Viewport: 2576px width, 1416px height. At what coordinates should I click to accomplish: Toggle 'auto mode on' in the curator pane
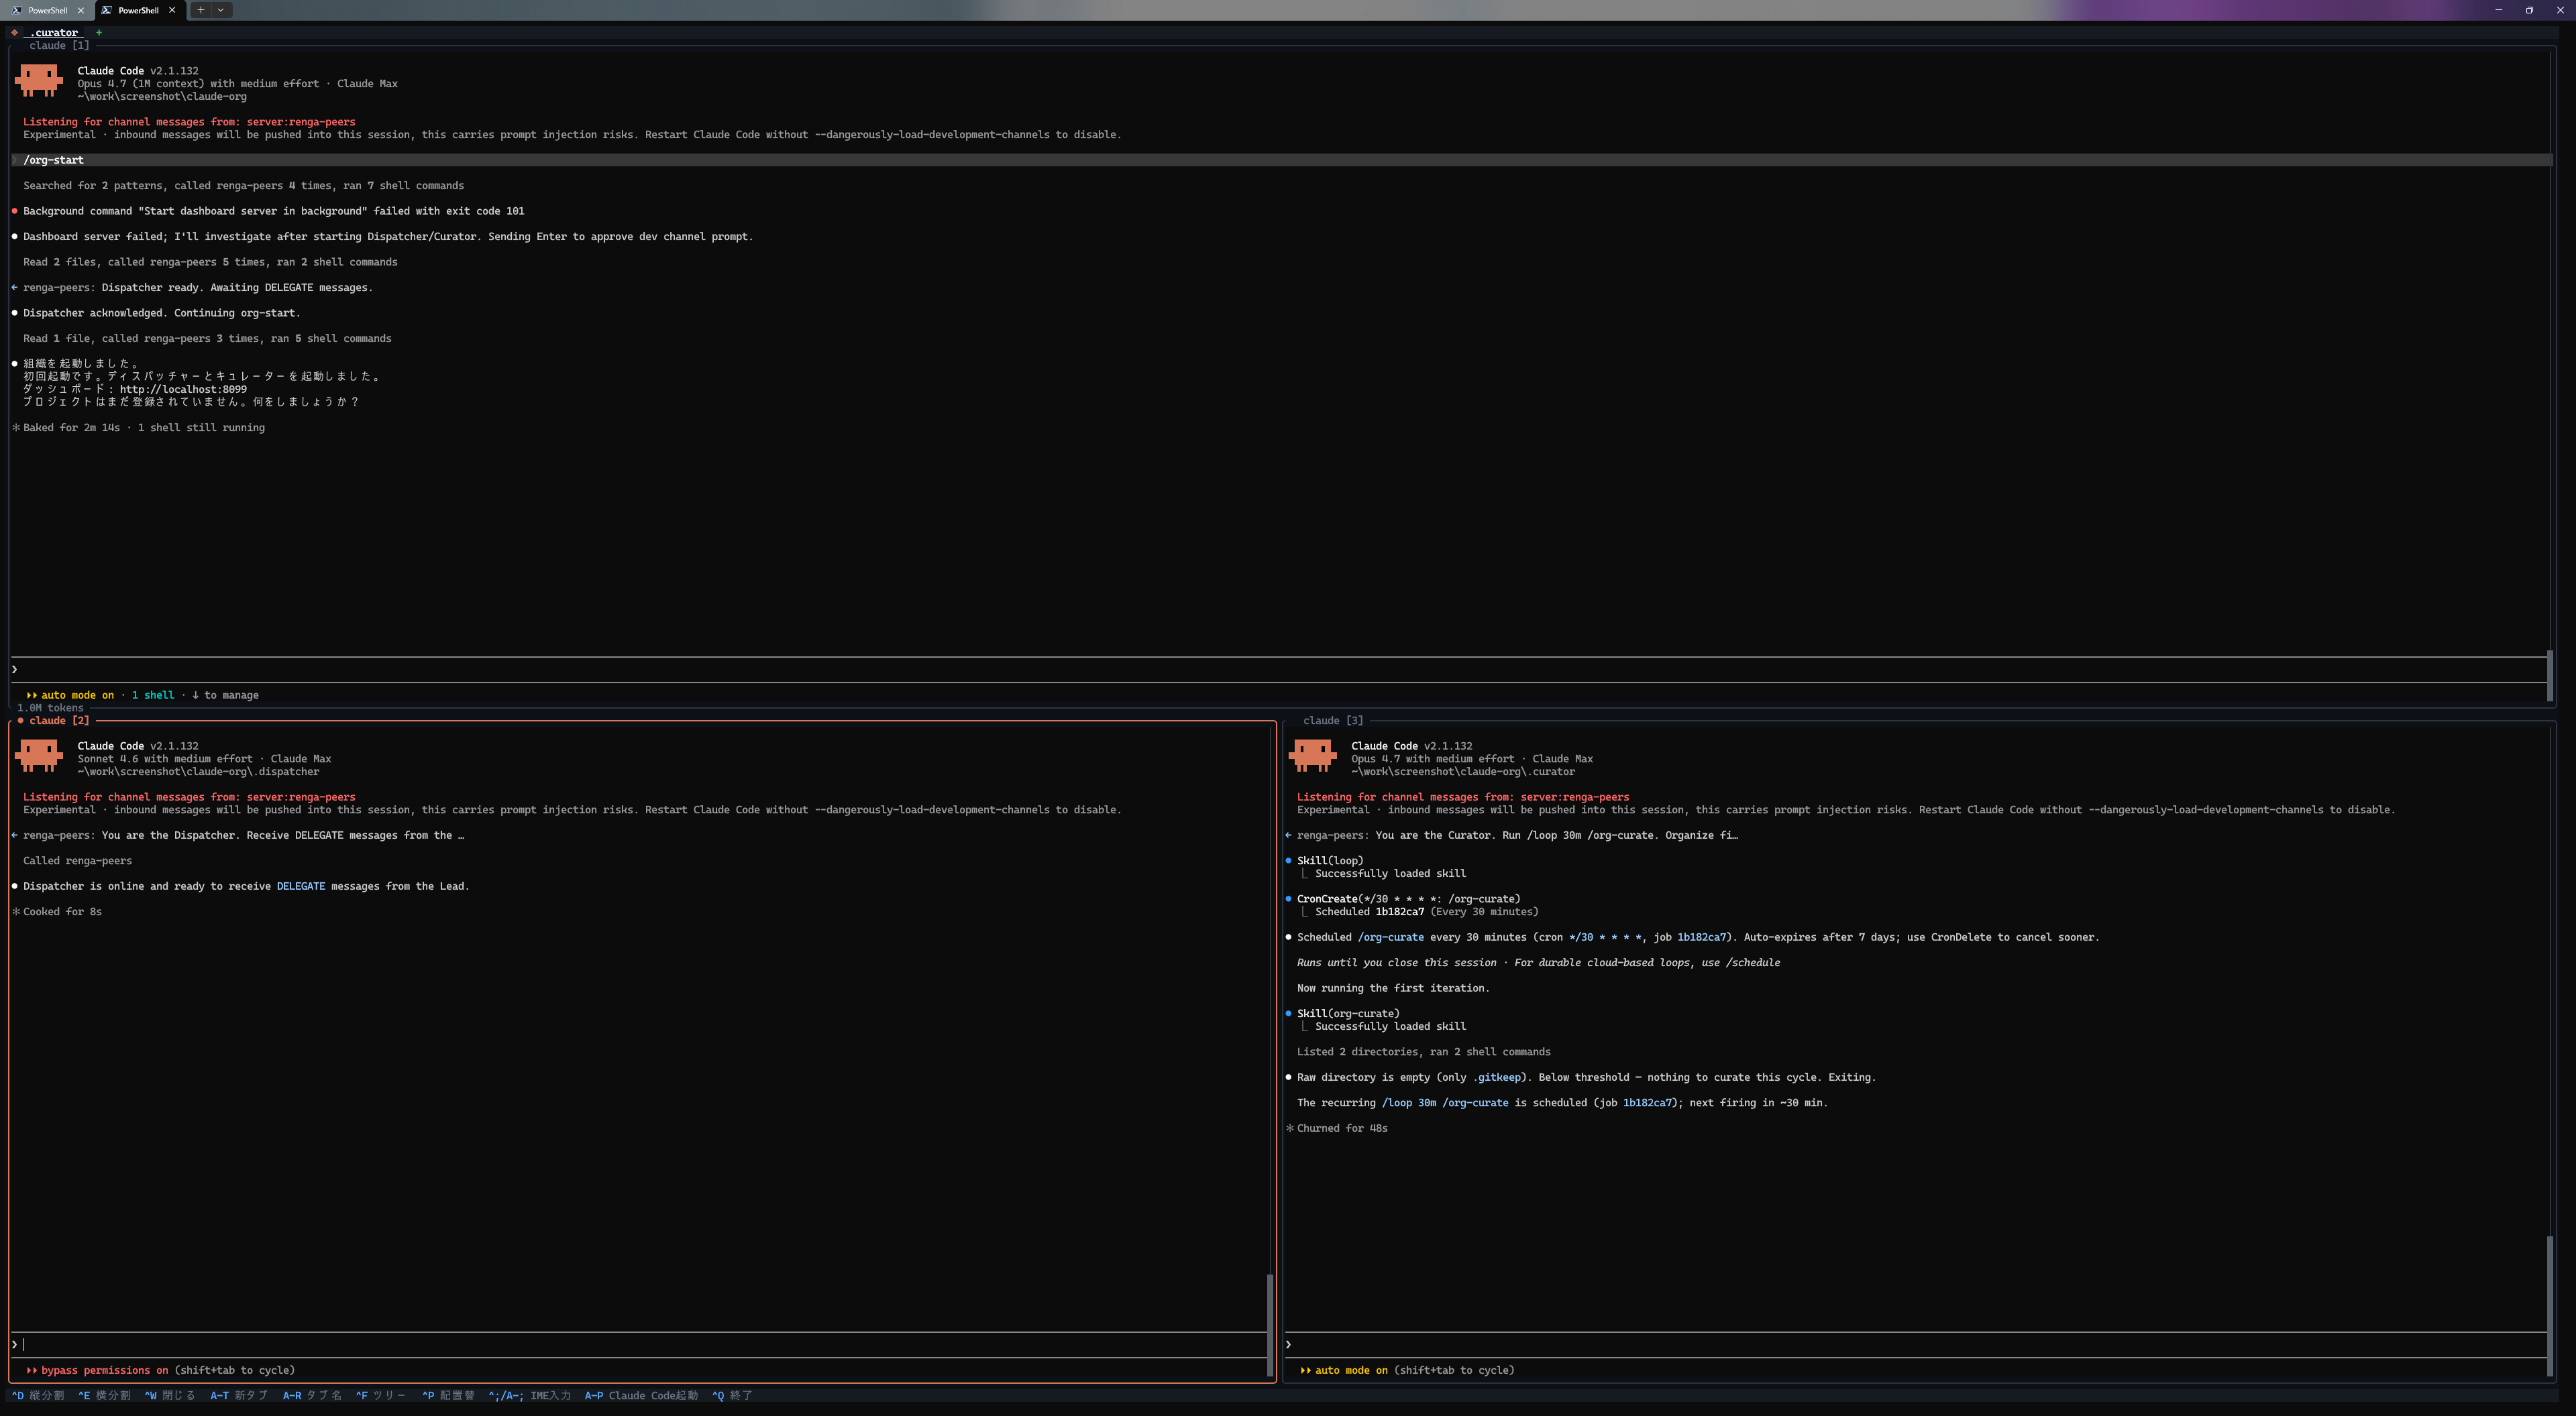tap(1351, 1371)
